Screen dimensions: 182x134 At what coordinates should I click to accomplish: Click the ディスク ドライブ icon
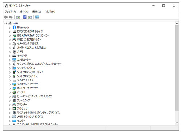[14, 80]
